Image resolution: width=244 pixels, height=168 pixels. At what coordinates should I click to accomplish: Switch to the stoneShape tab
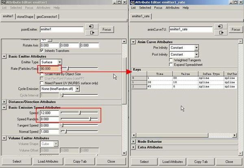[x=25, y=17]
